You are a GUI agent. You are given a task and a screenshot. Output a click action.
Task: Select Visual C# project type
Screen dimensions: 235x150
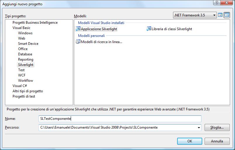point(20,86)
